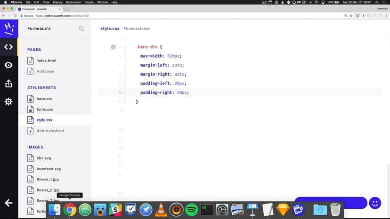Add a new page

(x=45, y=71)
